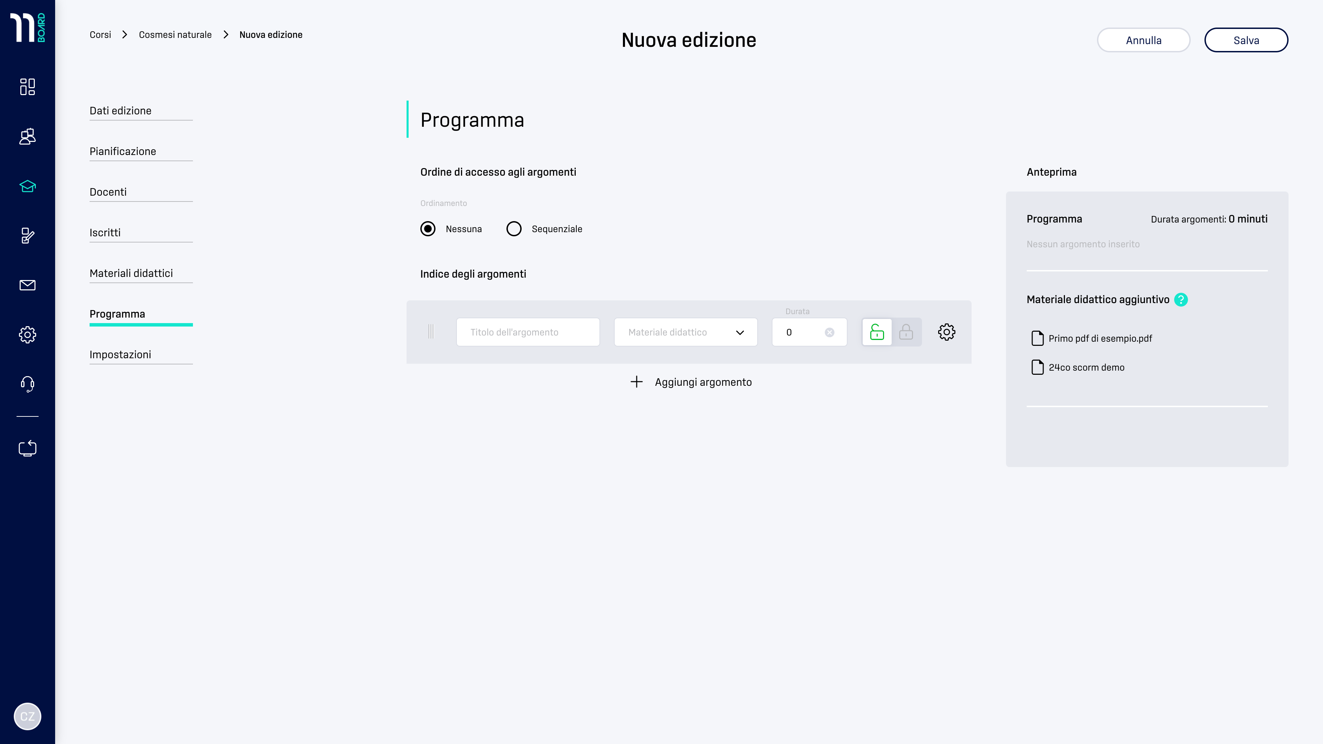Click Nuova edizione breadcrumb item

pyautogui.click(x=271, y=34)
